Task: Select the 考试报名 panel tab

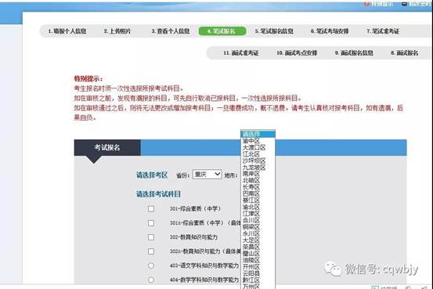Action: 107,147
